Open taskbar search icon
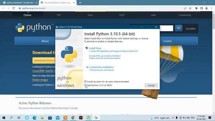Image resolution: width=215 pixels, height=121 pixels. coord(11,118)
